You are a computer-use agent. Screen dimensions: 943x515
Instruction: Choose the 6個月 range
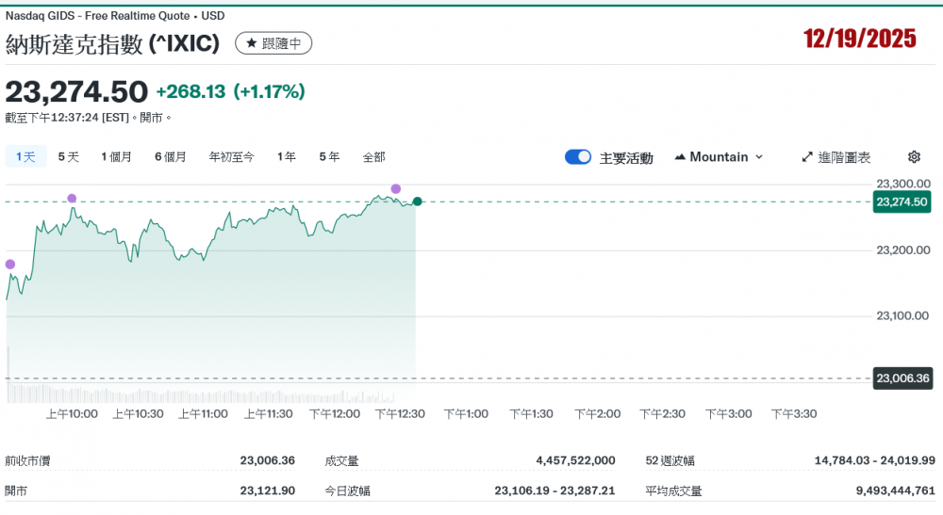tap(171, 157)
